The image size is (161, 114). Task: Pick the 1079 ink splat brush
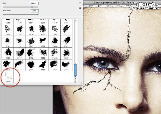coord(31,30)
